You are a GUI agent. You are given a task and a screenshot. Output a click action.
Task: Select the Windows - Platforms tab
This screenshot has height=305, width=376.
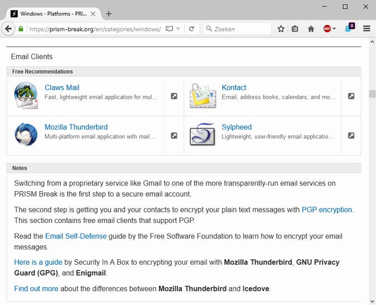pos(53,14)
